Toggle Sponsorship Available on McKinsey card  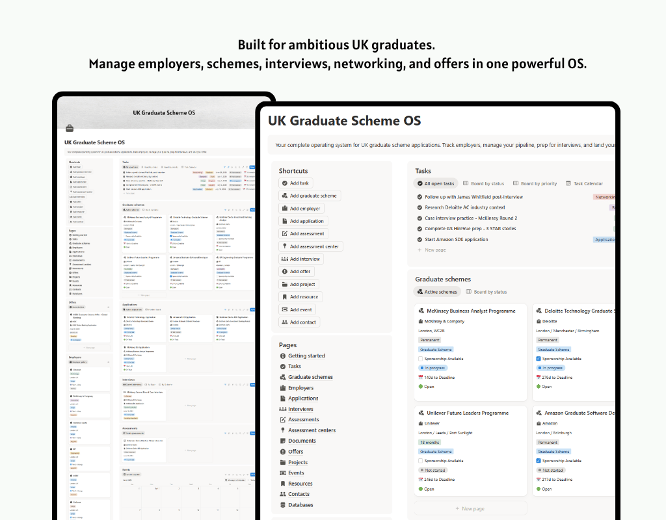pyautogui.click(x=421, y=359)
